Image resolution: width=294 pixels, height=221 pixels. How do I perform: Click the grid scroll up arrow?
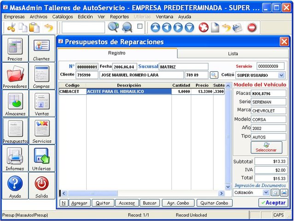(228, 86)
